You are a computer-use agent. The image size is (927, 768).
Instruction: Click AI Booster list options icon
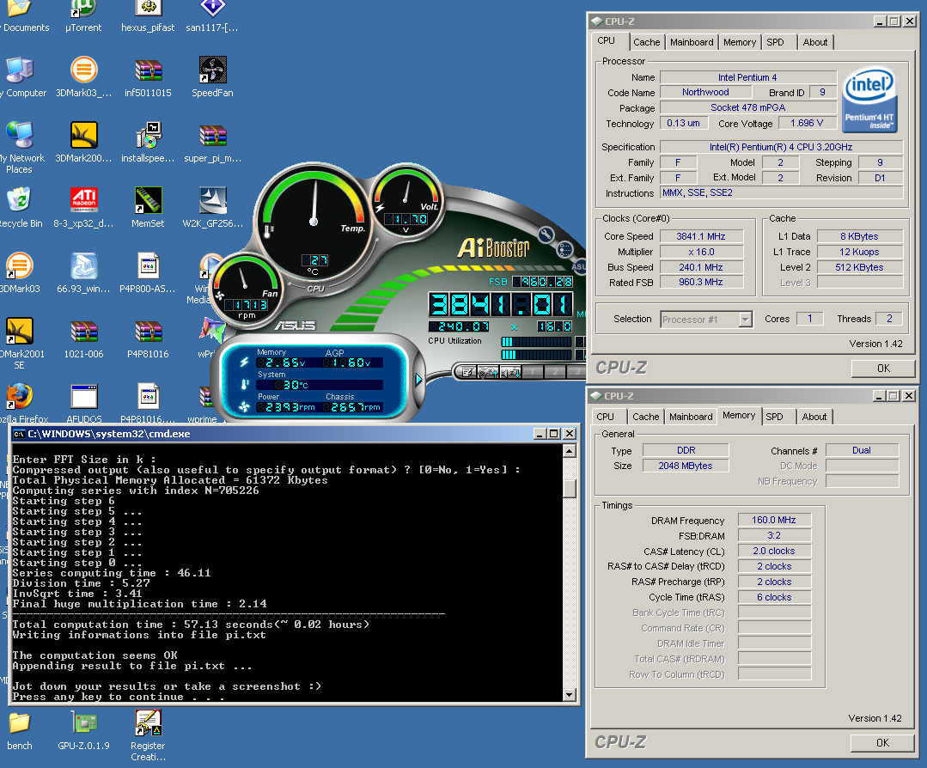point(564,249)
